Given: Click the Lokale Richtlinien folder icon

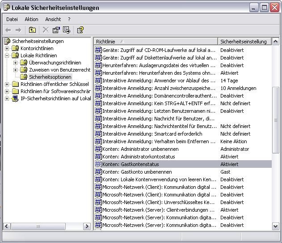Looking at the screenshot, I should [x=15, y=55].
